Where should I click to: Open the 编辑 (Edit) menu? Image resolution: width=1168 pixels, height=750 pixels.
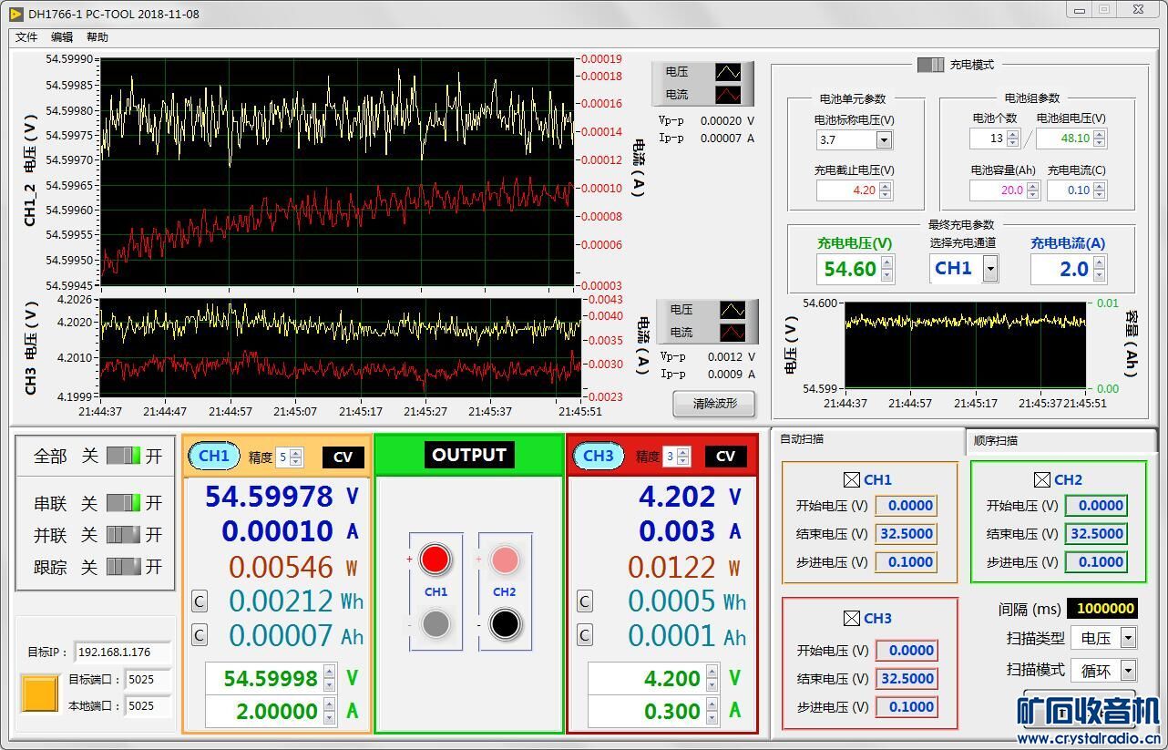point(61,37)
